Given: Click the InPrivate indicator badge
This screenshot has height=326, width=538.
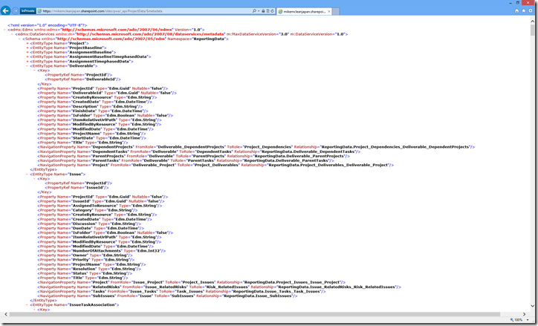Looking at the screenshot, I should pyautogui.click(x=27, y=11).
